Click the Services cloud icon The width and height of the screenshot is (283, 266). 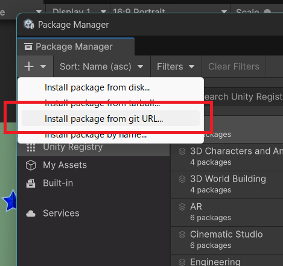click(31, 214)
